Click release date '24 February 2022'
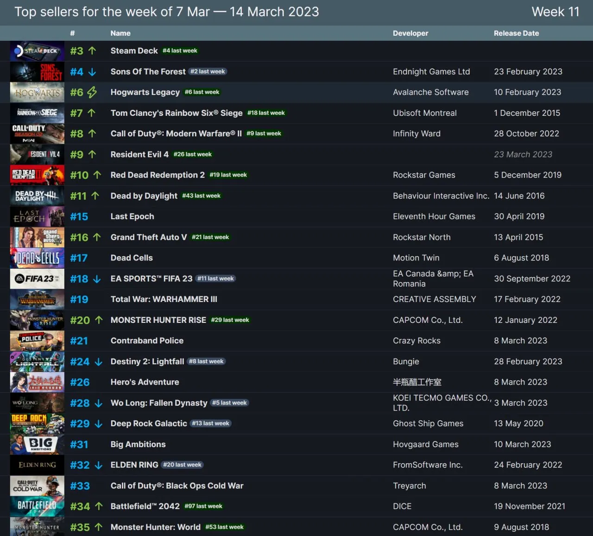Viewport: 593px width, 536px height. pyautogui.click(x=528, y=465)
